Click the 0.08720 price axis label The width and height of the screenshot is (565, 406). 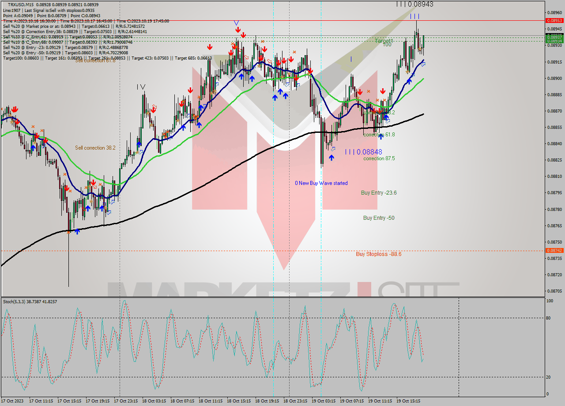tap(554, 274)
